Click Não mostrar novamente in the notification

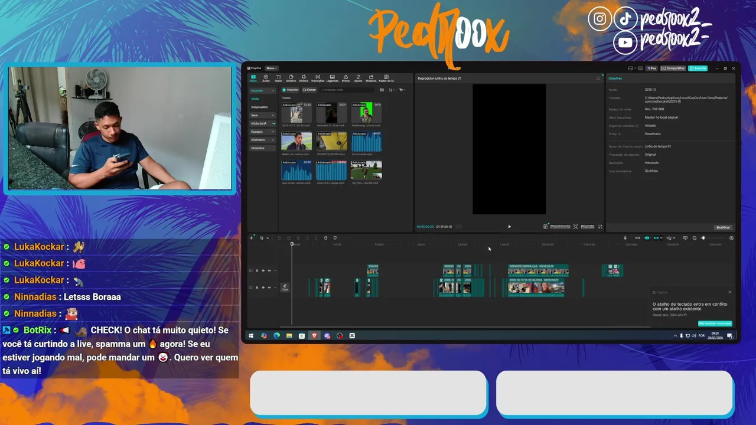pyautogui.click(x=715, y=323)
